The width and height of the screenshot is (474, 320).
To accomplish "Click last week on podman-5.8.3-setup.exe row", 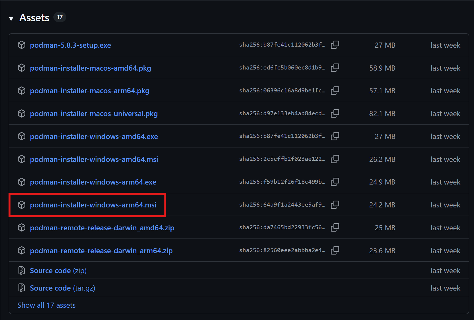I will tap(445, 45).
